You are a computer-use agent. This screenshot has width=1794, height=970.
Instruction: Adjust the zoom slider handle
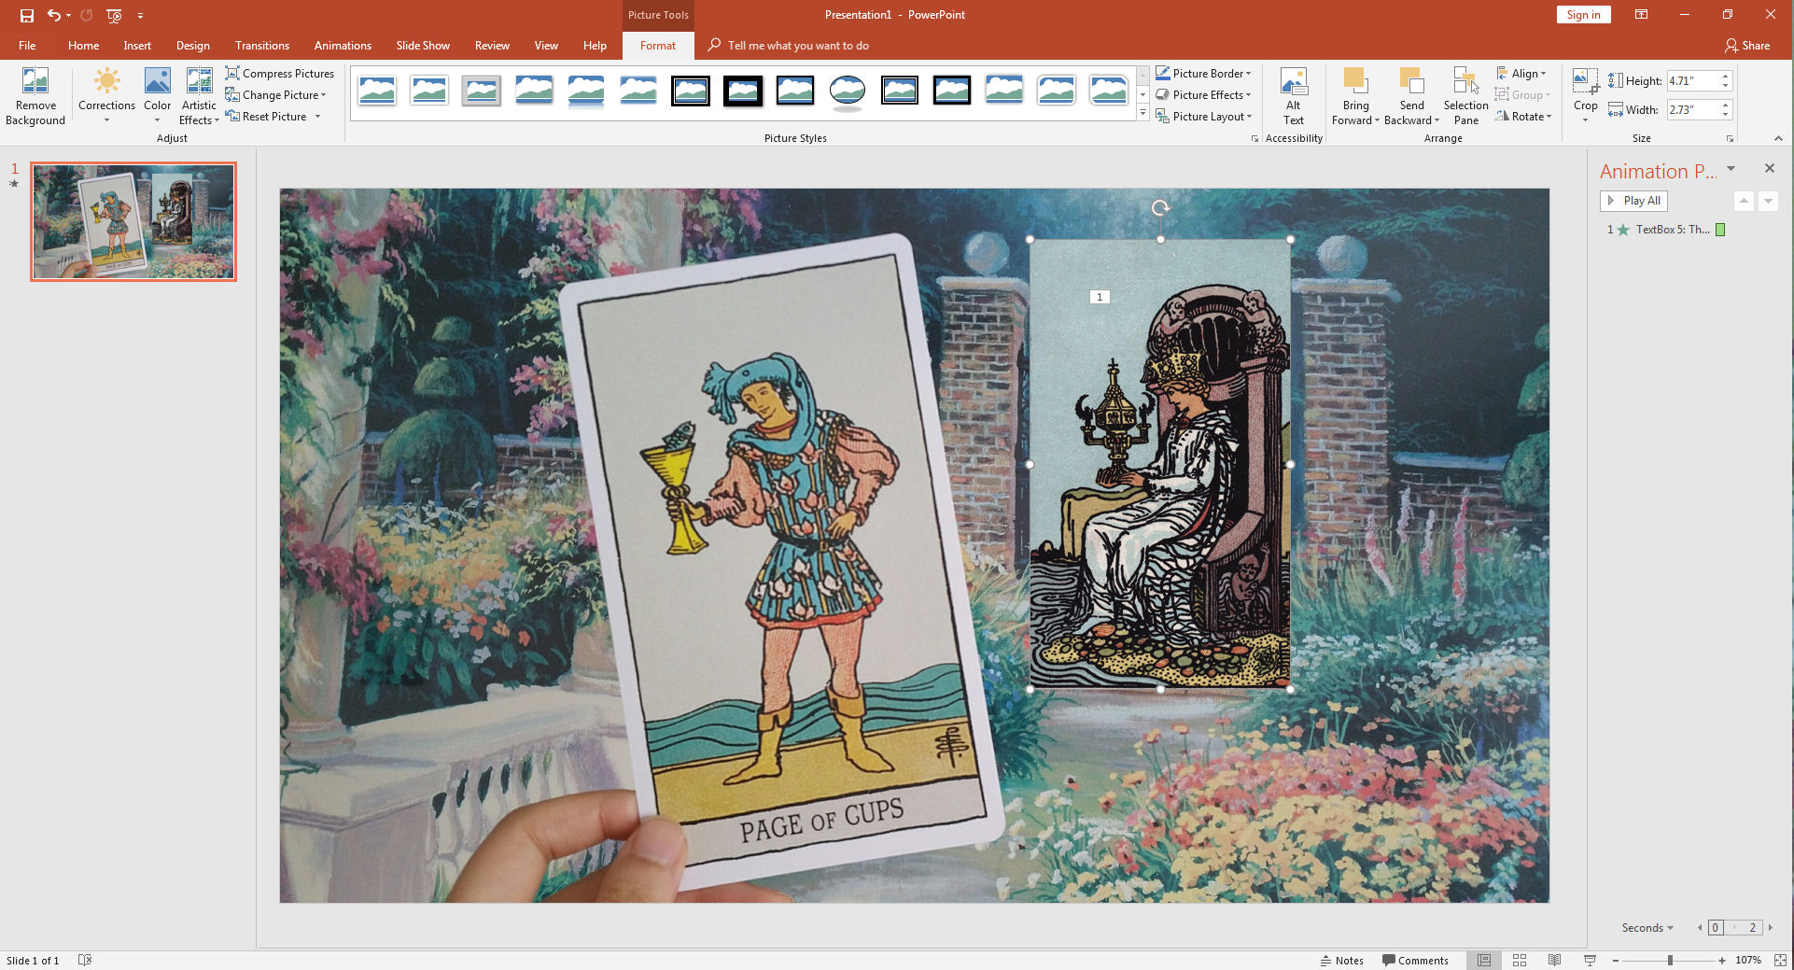pyautogui.click(x=1670, y=960)
